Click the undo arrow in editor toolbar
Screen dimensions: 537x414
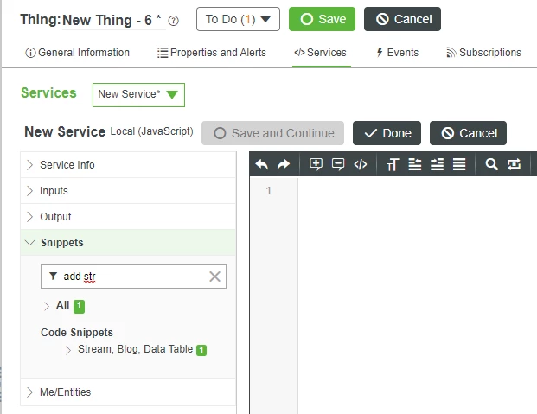click(x=262, y=164)
